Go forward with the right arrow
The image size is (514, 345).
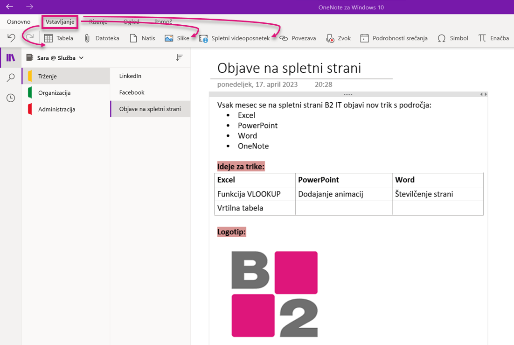29,7
